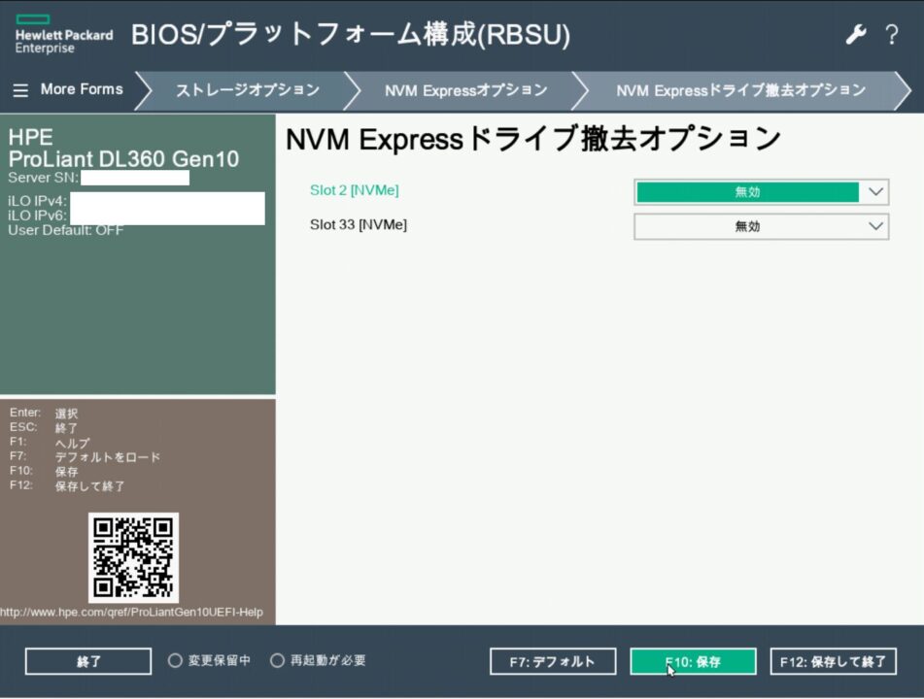Click the iLO IPv4: label
Screen dimensions: 924x699
(x=37, y=201)
